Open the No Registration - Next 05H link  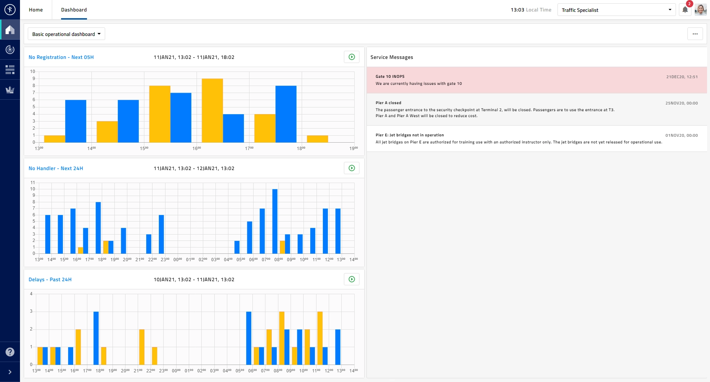click(x=61, y=57)
